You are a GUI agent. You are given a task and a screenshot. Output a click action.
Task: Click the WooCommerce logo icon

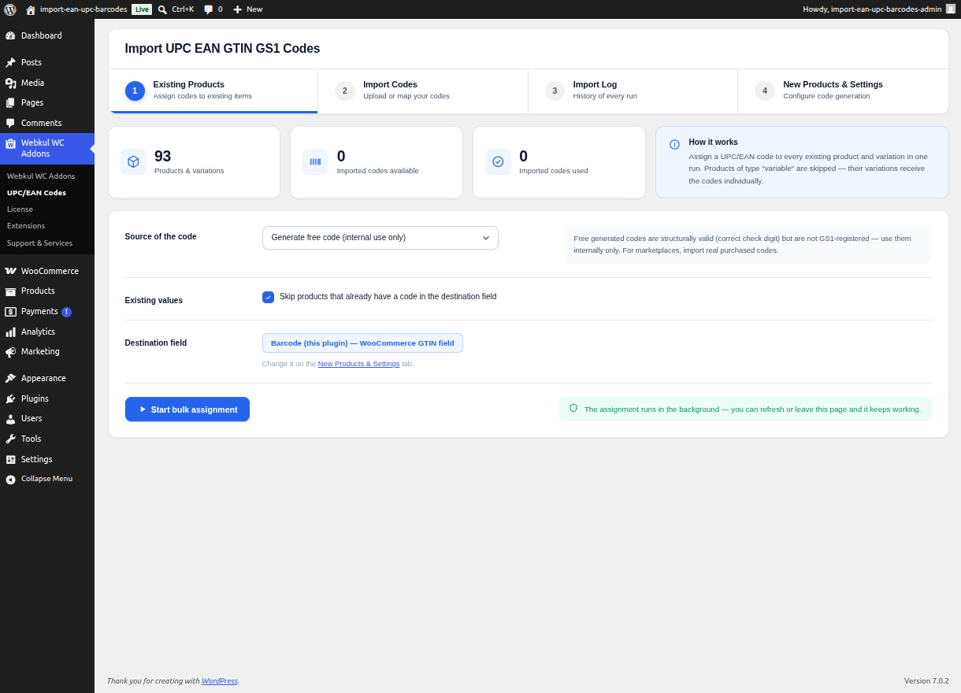pos(10,271)
